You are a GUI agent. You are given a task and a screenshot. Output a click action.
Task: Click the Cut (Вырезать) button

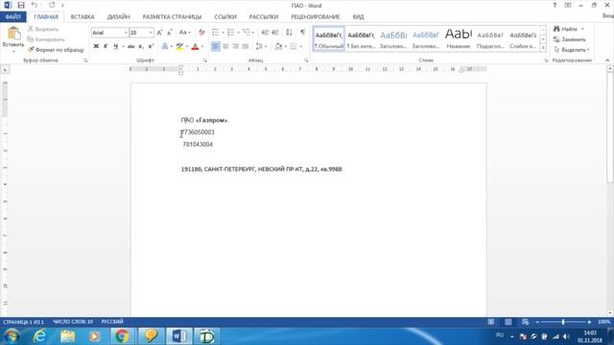43,30
